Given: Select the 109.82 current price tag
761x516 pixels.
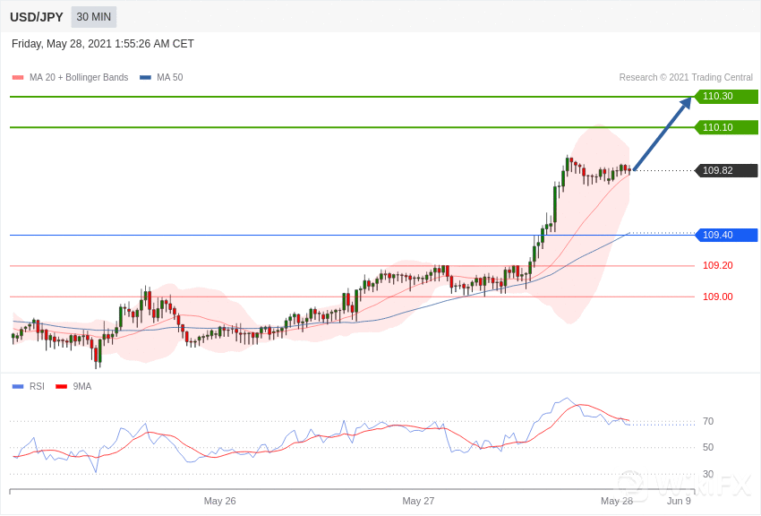Looking at the screenshot, I should pyautogui.click(x=726, y=171).
